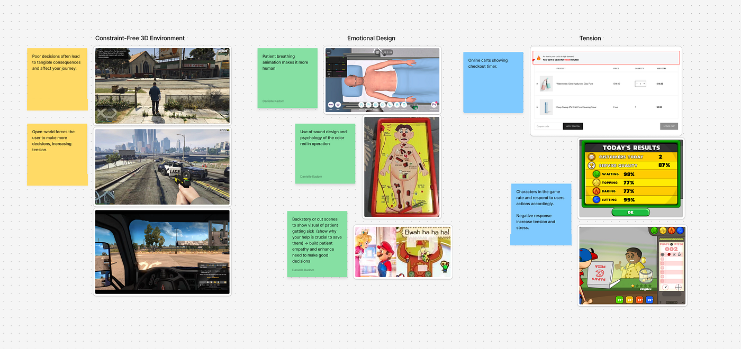Select the folder icon in the surgery simulator toolbar
This screenshot has width=741, height=349.
coord(433,105)
